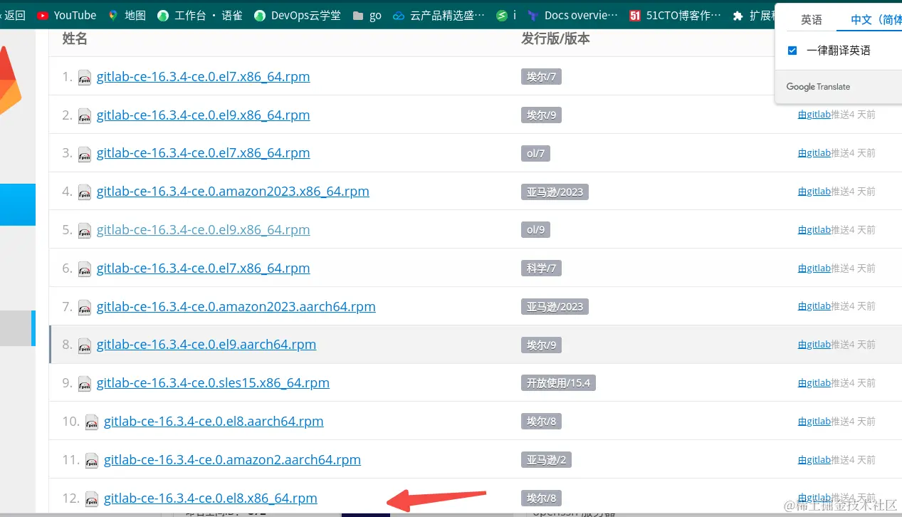Image resolution: width=902 pixels, height=517 pixels.
Task: Open row 5 gitlab-ce el9.x86_64.rpm link
Action: 203,230
